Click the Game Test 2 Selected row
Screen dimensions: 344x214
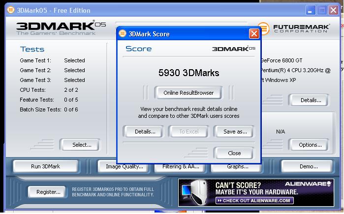pyautogui.click(x=52, y=70)
